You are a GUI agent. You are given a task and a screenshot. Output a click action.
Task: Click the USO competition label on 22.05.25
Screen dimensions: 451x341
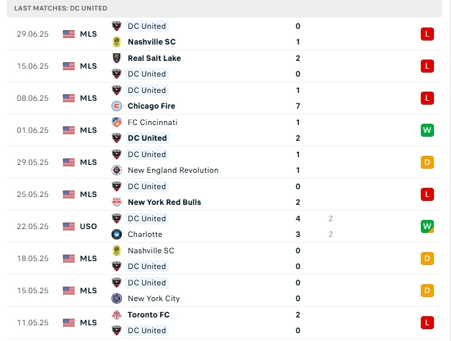pyautogui.click(x=88, y=226)
